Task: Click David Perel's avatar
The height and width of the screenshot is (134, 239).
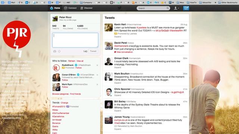Action: pyautogui.click(x=109, y=46)
